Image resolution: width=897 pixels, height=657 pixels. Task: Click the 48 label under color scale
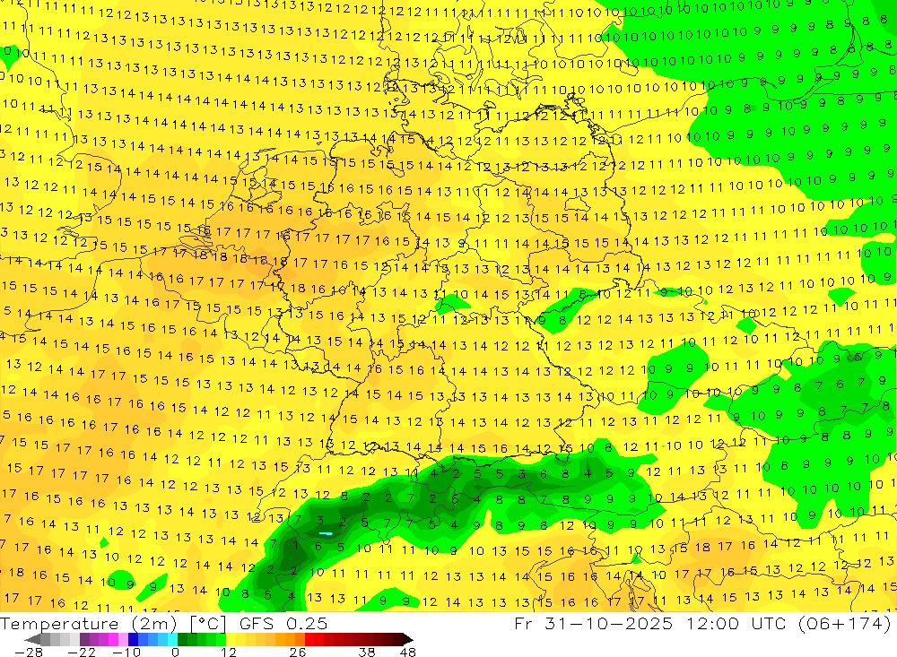(x=407, y=653)
